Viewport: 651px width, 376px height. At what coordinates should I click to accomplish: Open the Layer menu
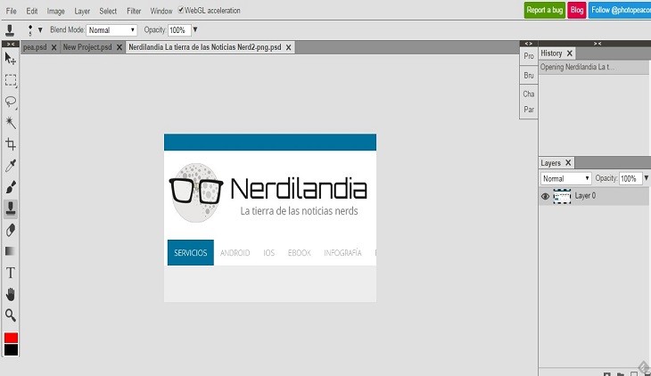click(82, 11)
